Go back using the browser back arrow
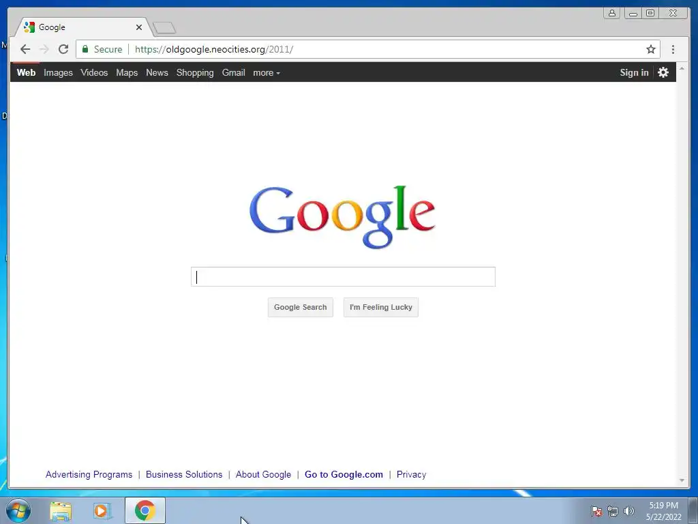Viewport: 698px width, 524px height. [25, 49]
